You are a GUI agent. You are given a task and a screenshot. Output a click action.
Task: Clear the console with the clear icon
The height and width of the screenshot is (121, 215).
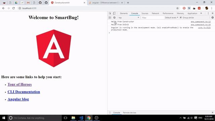coord(114,17)
